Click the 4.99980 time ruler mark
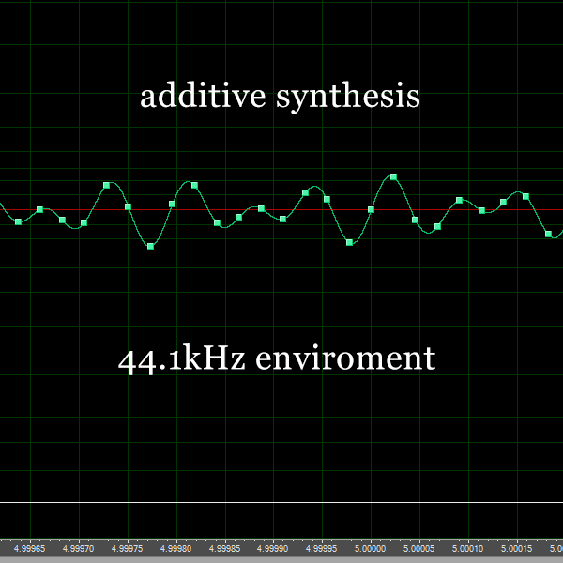The image size is (563, 563). 176,547
